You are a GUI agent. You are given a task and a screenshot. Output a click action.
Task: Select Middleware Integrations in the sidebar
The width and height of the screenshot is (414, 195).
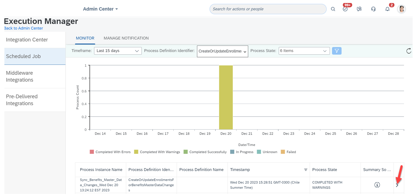(x=20, y=76)
